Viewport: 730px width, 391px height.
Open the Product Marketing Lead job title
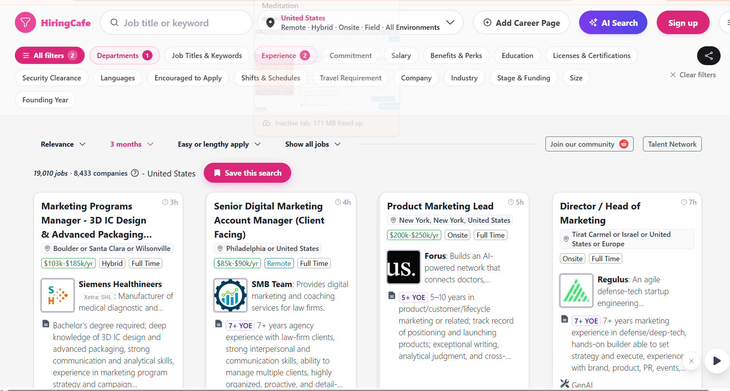pos(440,206)
